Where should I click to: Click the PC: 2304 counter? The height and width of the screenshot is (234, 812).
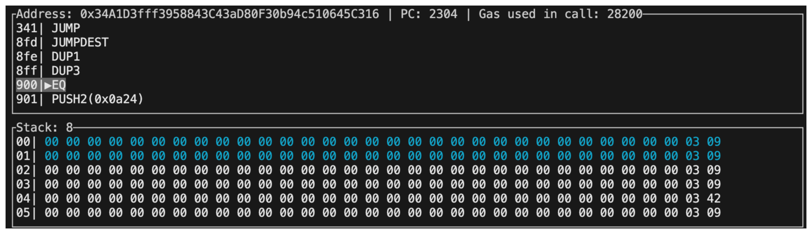click(x=429, y=14)
